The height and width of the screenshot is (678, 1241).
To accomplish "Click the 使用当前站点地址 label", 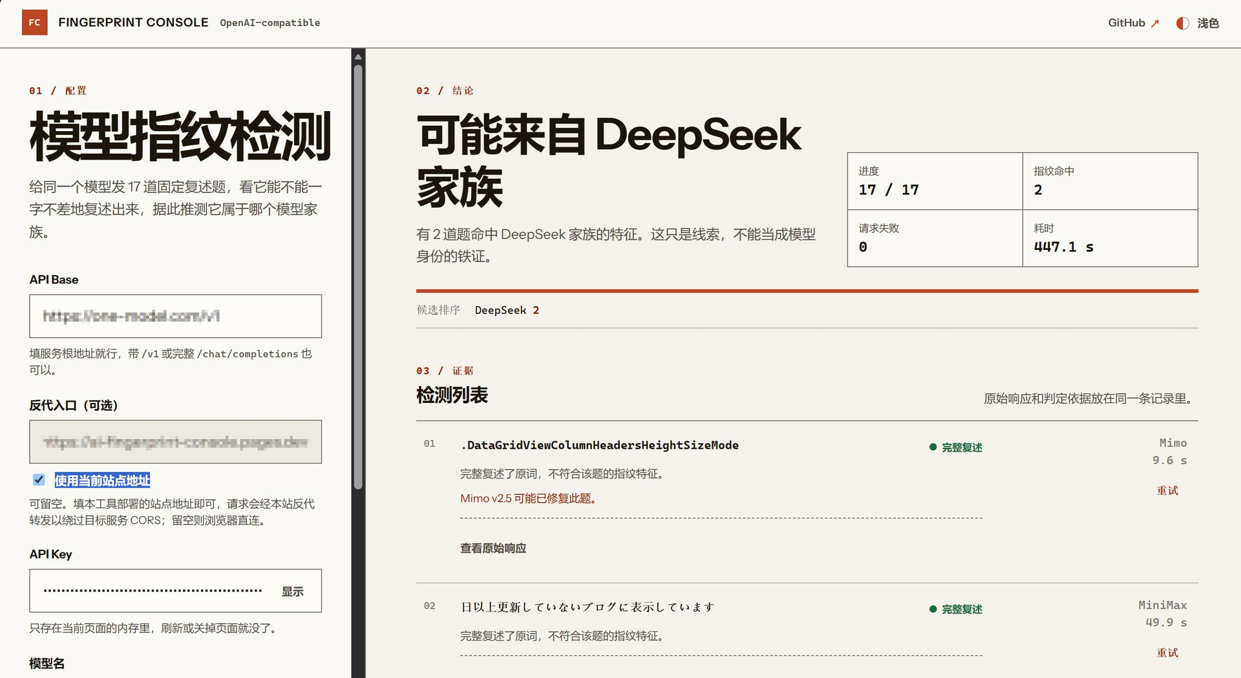I will [x=102, y=480].
